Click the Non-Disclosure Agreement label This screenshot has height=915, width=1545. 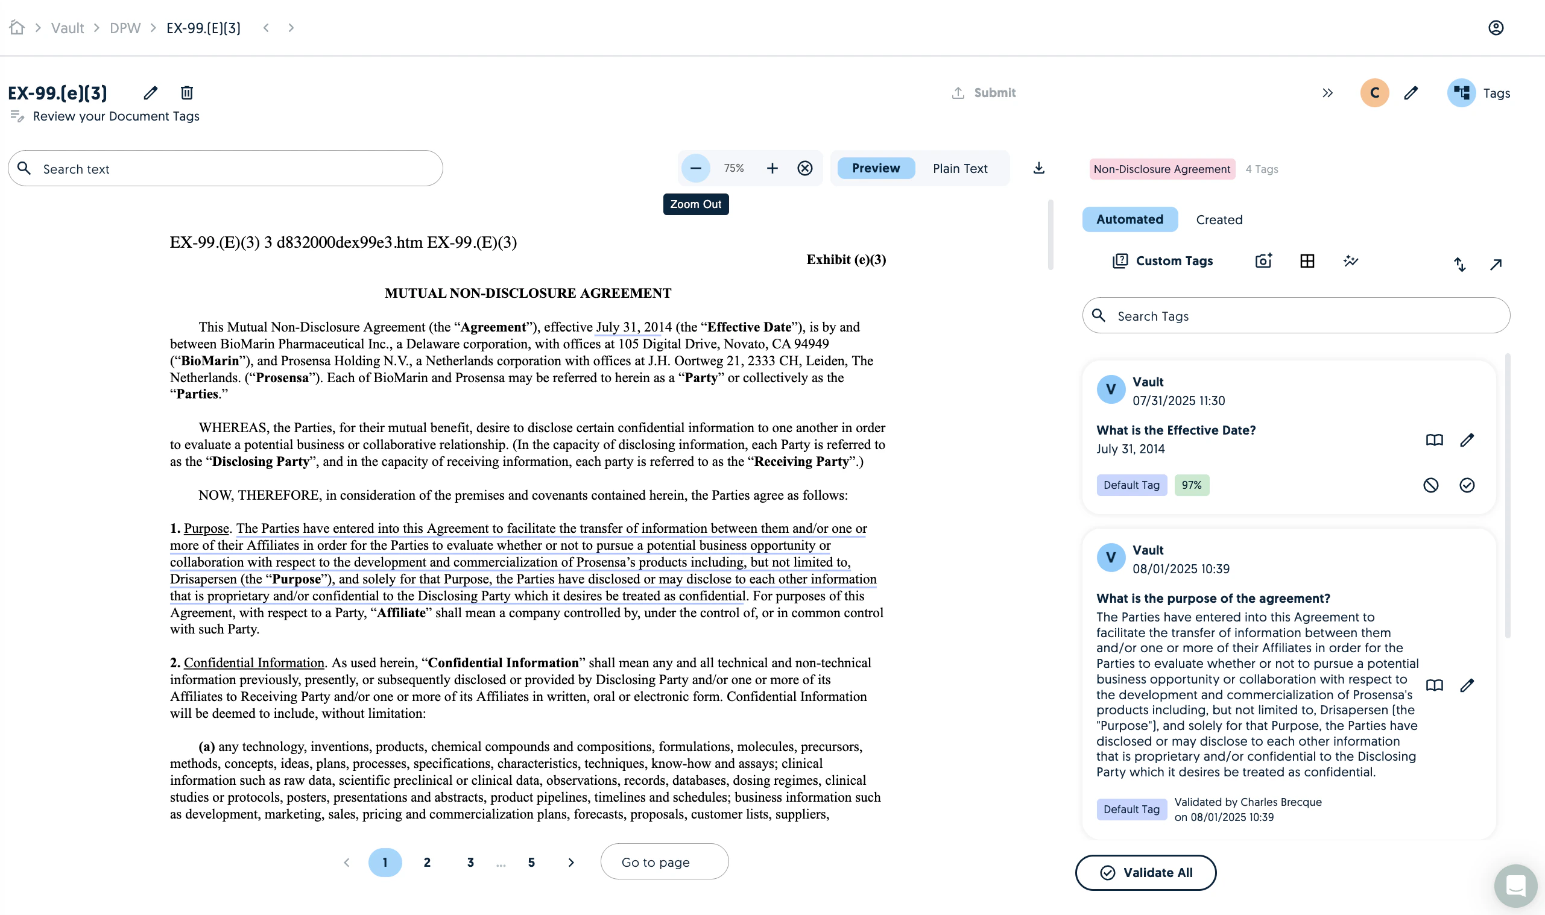[1162, 169]
